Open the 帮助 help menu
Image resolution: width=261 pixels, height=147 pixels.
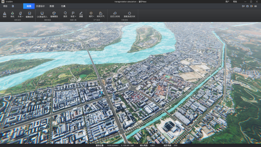tap(235, 2)
